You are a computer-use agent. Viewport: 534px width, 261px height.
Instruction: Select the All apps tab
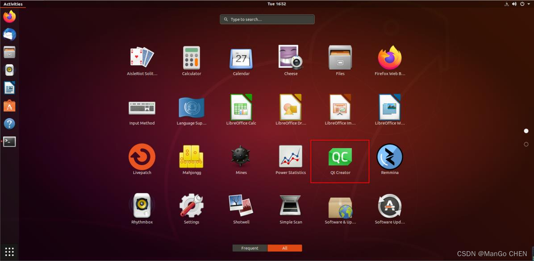(285, 248)
